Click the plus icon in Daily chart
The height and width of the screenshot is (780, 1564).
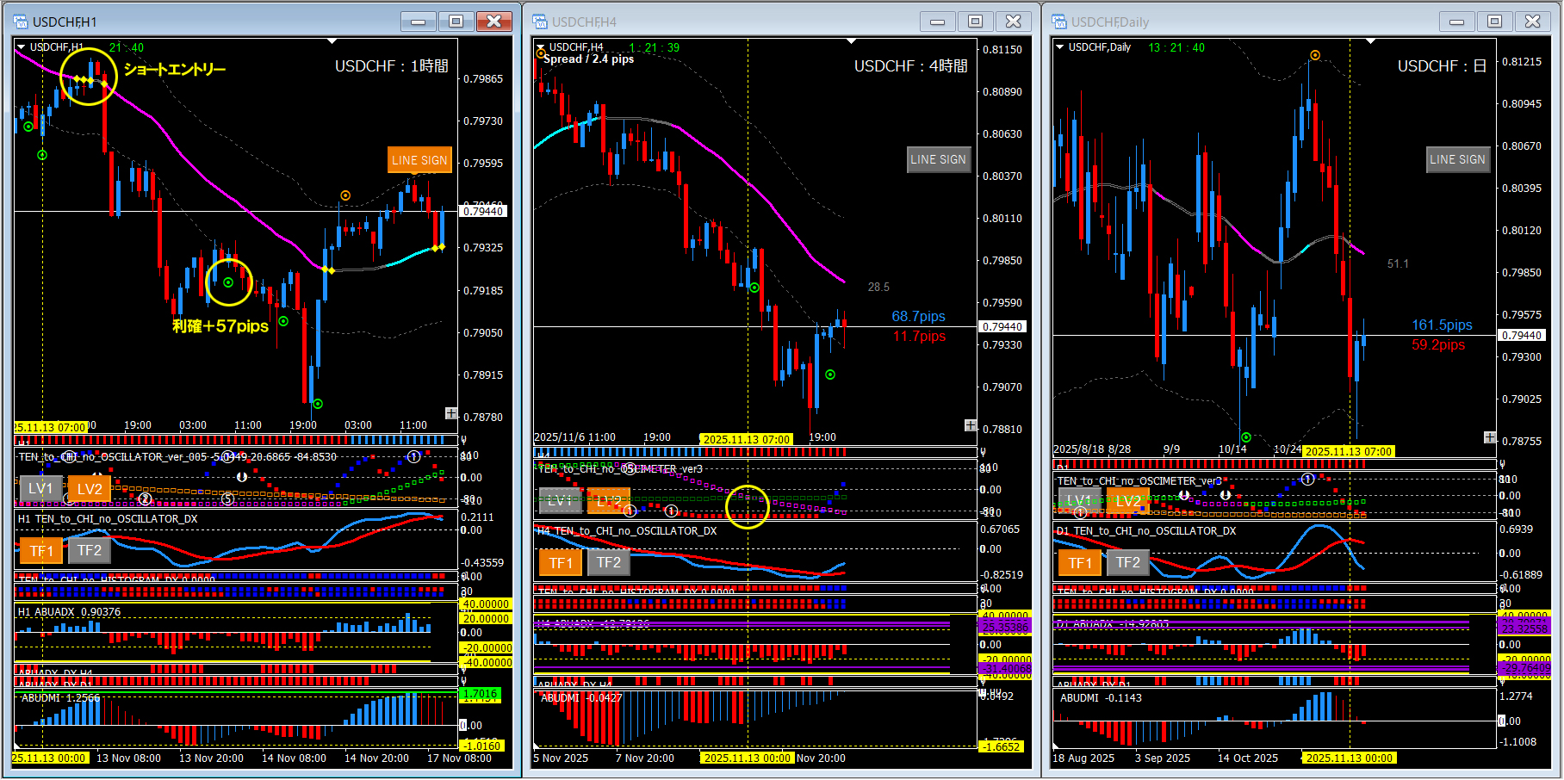(x=1490, y=437)
